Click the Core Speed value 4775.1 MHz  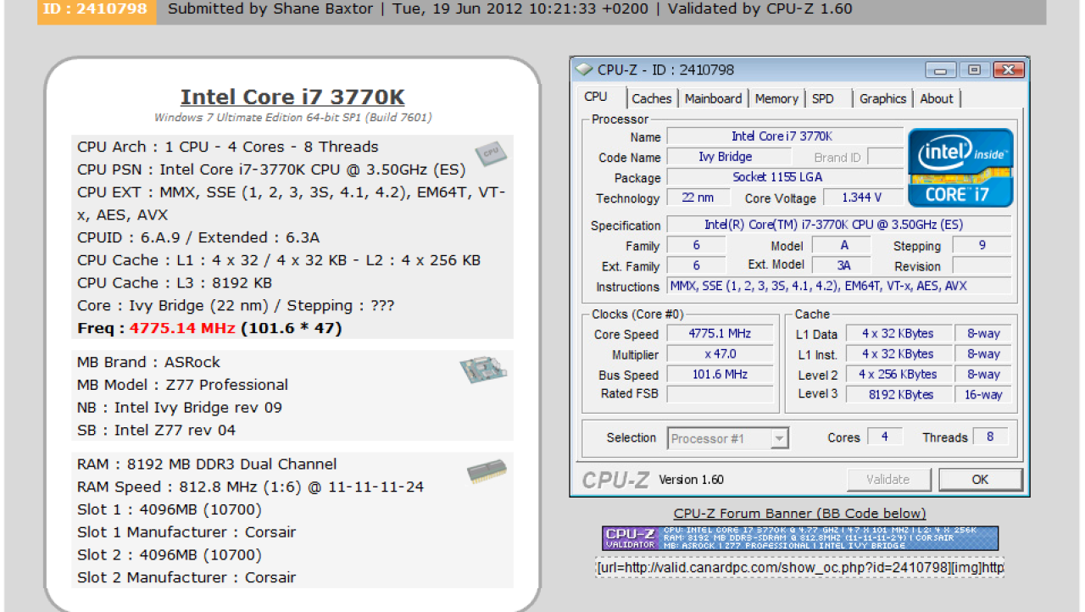(x=720, y=334)
